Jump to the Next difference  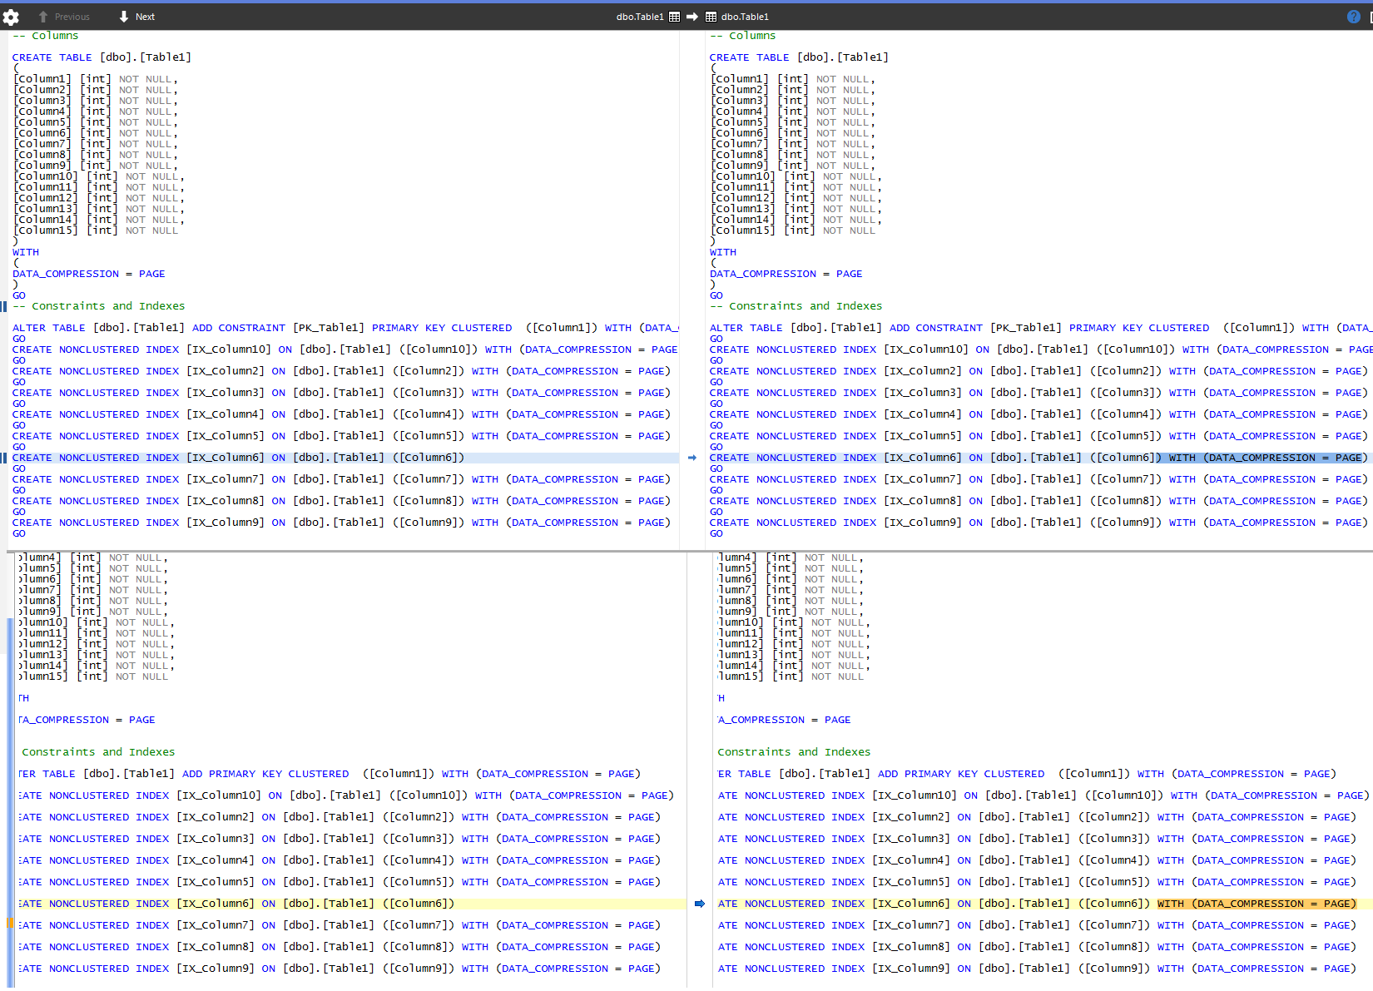[136, 17]
